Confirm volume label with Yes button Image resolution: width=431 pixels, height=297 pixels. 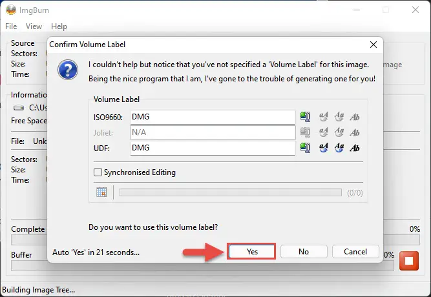pyautogui.click(x=252, y=251)
